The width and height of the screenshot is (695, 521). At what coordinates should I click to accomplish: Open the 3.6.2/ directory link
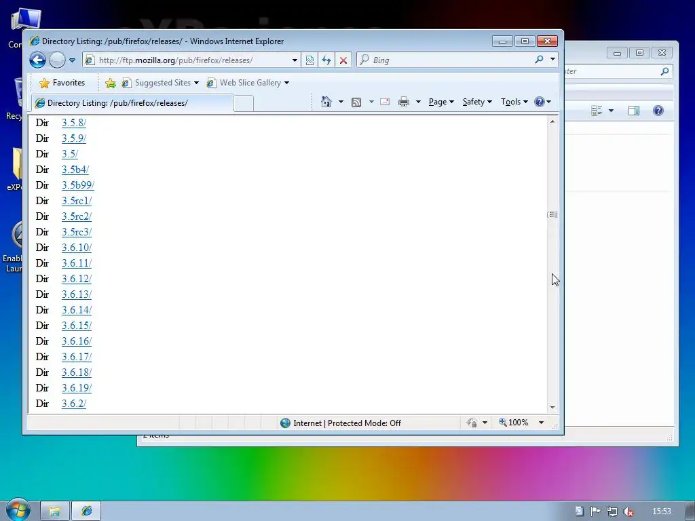(x=73, y=404)
